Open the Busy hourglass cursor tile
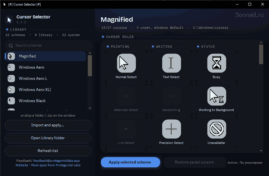Viewport: 269px width, 176px height. pyautogui.click(x=216, y=66)
